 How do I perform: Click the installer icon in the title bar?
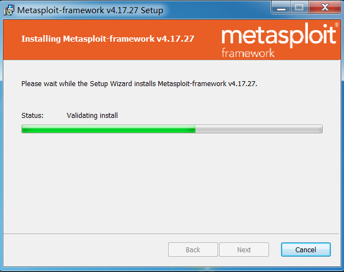click(x=9, y=10)
